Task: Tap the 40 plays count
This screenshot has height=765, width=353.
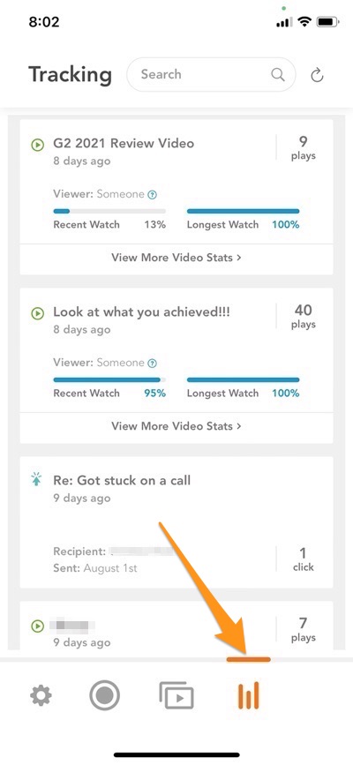Action: click(304, 316)
